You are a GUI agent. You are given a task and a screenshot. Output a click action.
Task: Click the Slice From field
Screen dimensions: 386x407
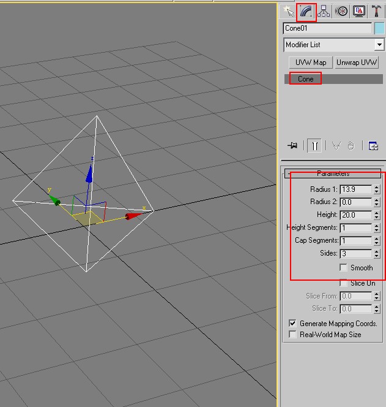click(x=355, y=296)
